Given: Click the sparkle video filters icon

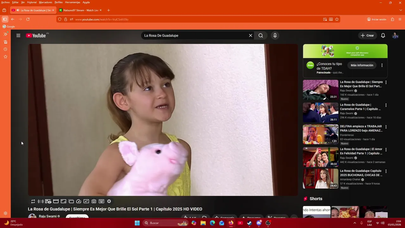Looking at the screenshot, I should point(86,201).
